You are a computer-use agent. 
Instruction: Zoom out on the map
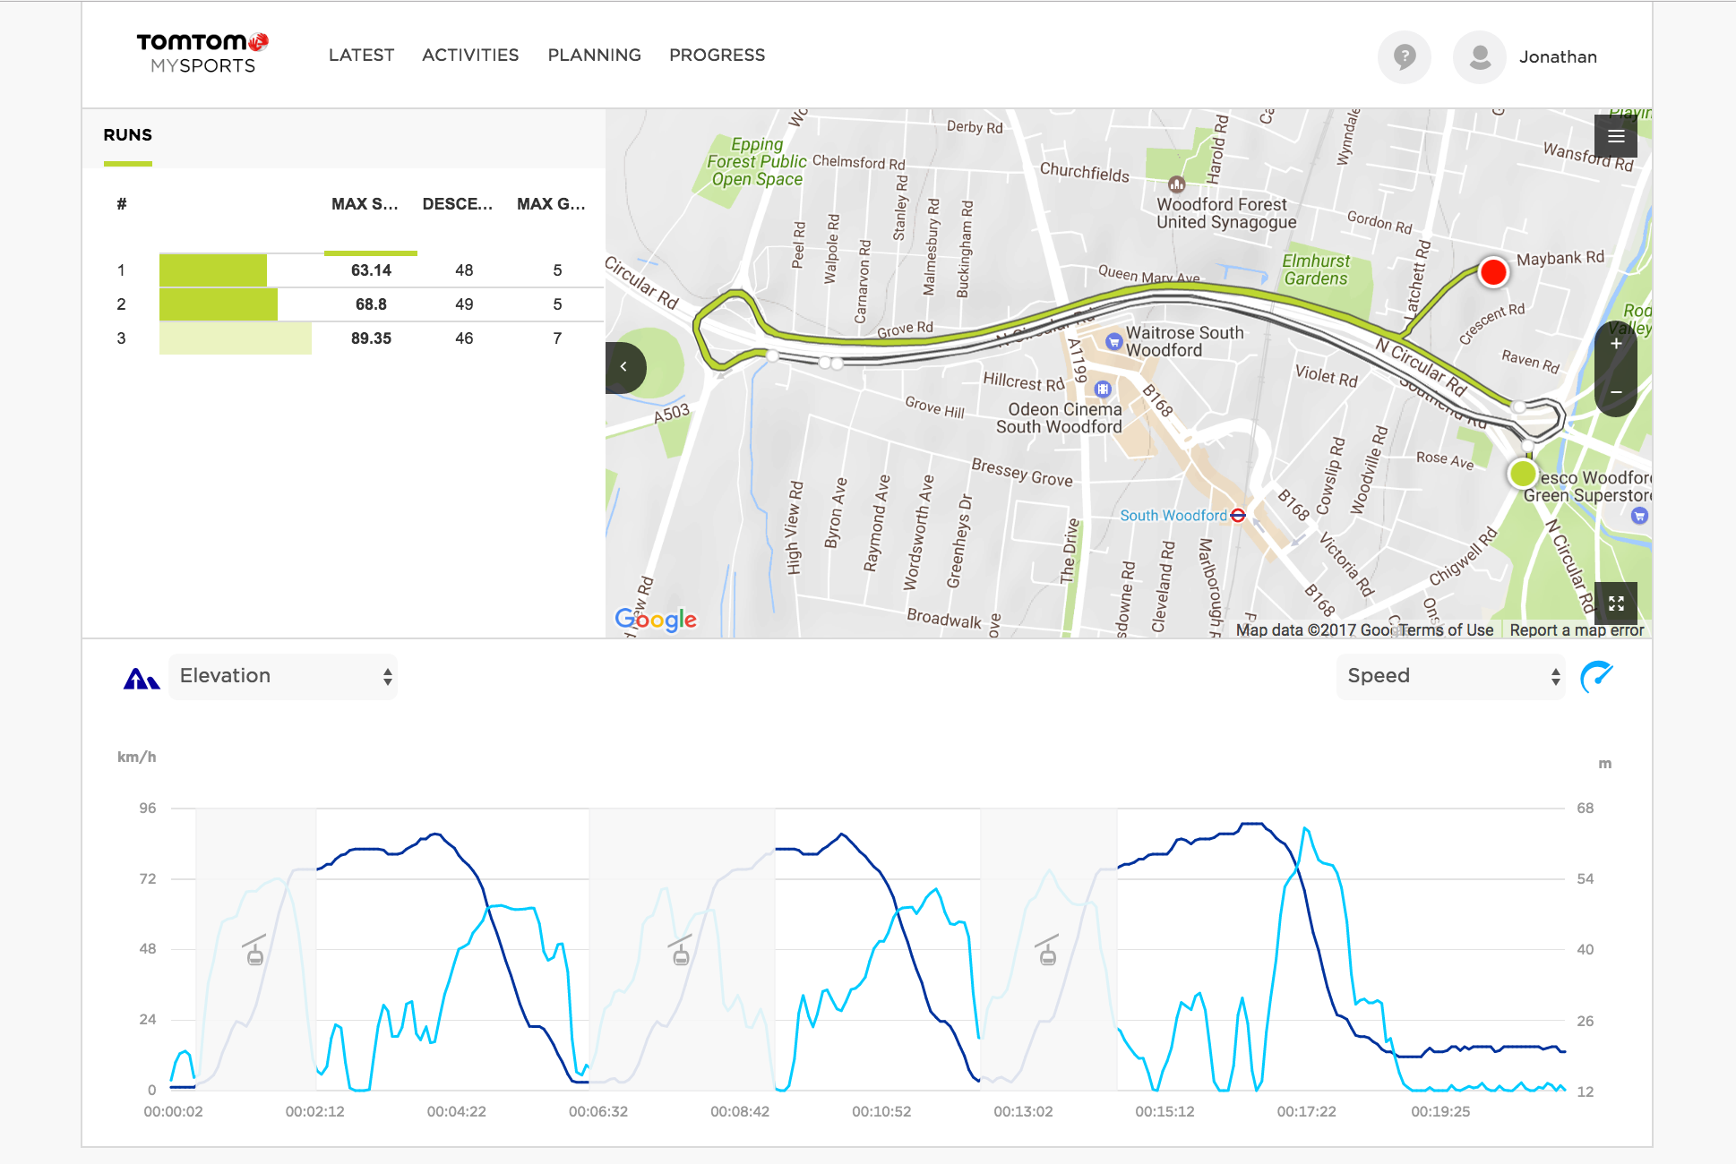point(1615,392)
